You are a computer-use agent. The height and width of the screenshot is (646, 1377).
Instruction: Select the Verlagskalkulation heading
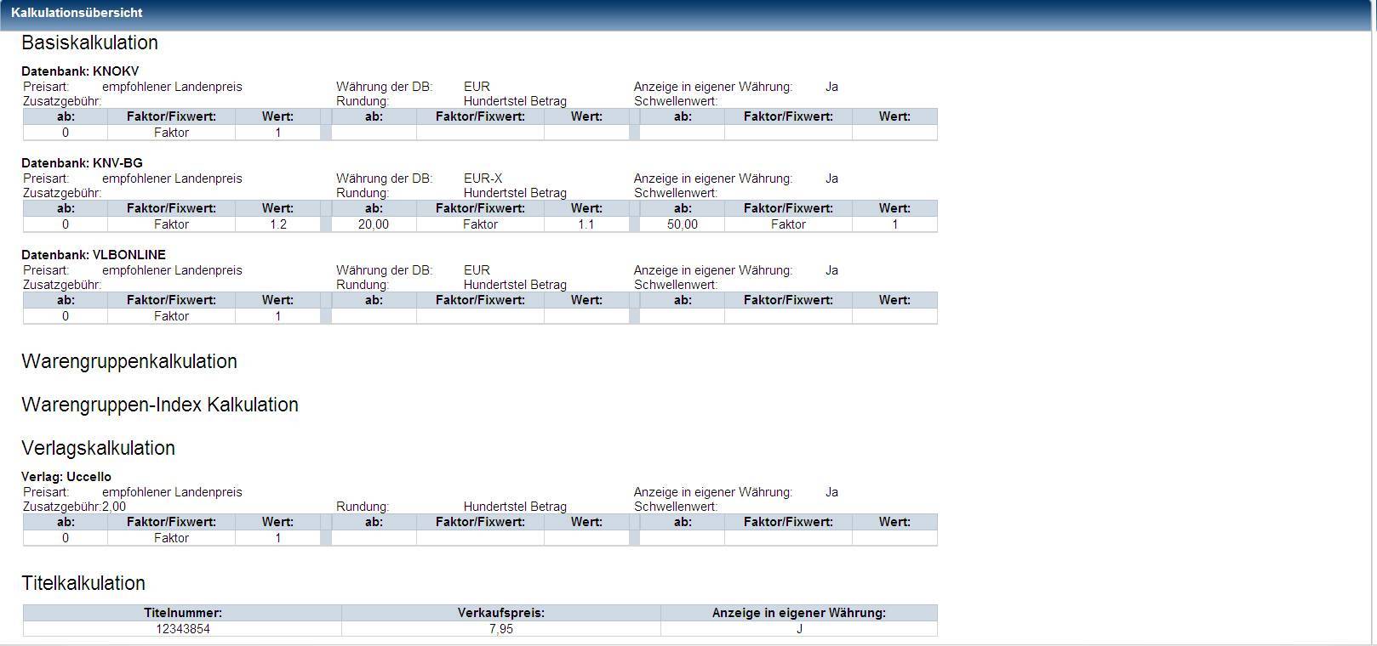coord(98,448)
